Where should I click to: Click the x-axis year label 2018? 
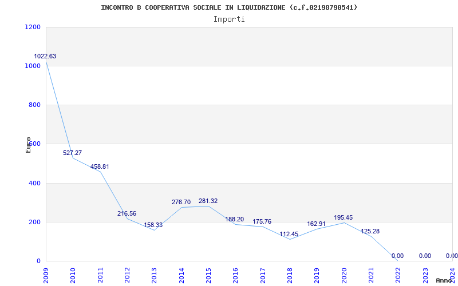click(290, 275)
